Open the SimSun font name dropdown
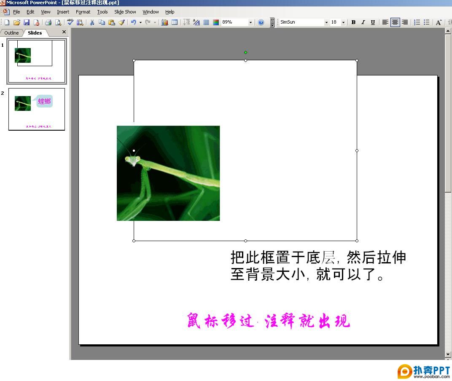Image resolution: width=452 pixels, height=381 pixels. pyautogui.click(x=326, y=22)
